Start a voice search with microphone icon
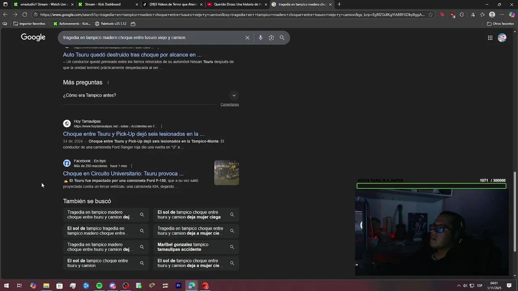The height and width of the screenshot is (291, 518). tap(260, 38)
